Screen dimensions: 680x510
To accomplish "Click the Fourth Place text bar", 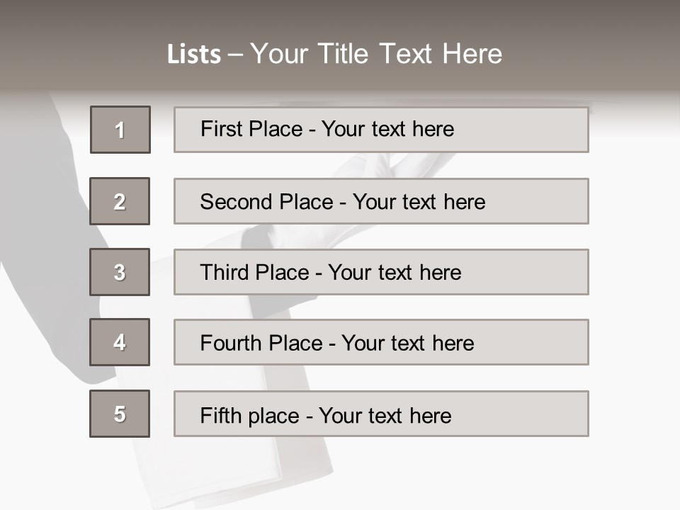I will coord(381,342).
